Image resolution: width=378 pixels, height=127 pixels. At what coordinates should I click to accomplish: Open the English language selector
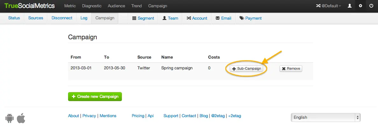pyautogui.click(x=325, y=117)
